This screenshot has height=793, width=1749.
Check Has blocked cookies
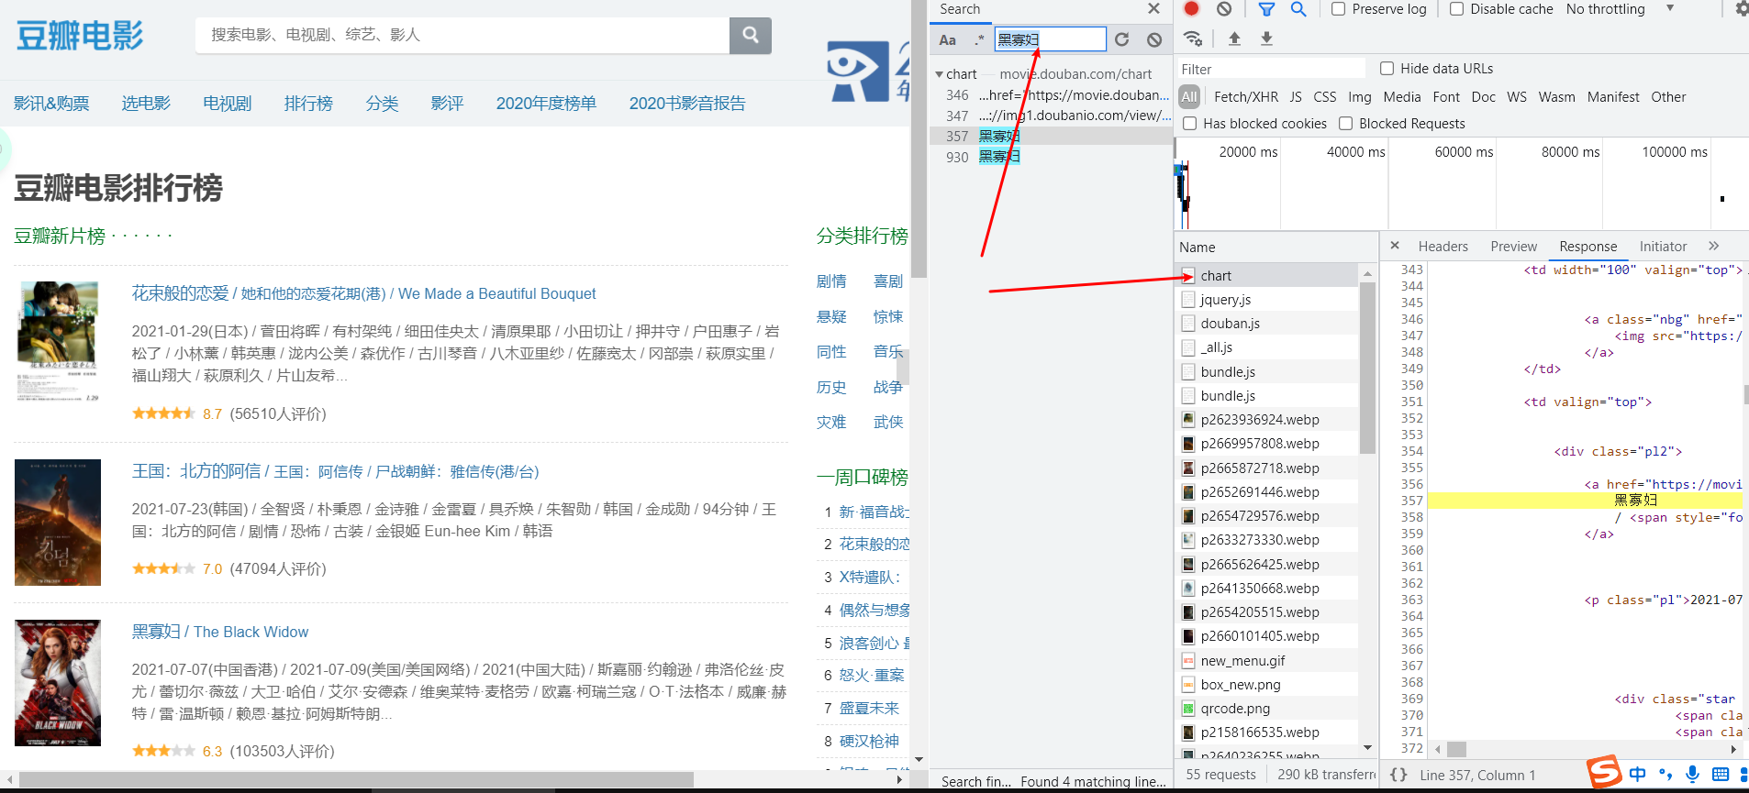click(1189, 124)
